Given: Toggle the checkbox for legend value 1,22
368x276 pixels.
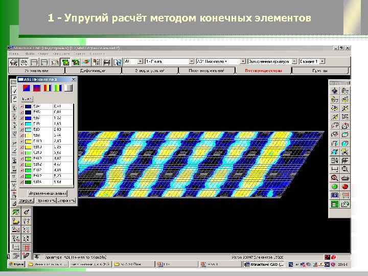Looking at the screenshot, I should point(22,118).
